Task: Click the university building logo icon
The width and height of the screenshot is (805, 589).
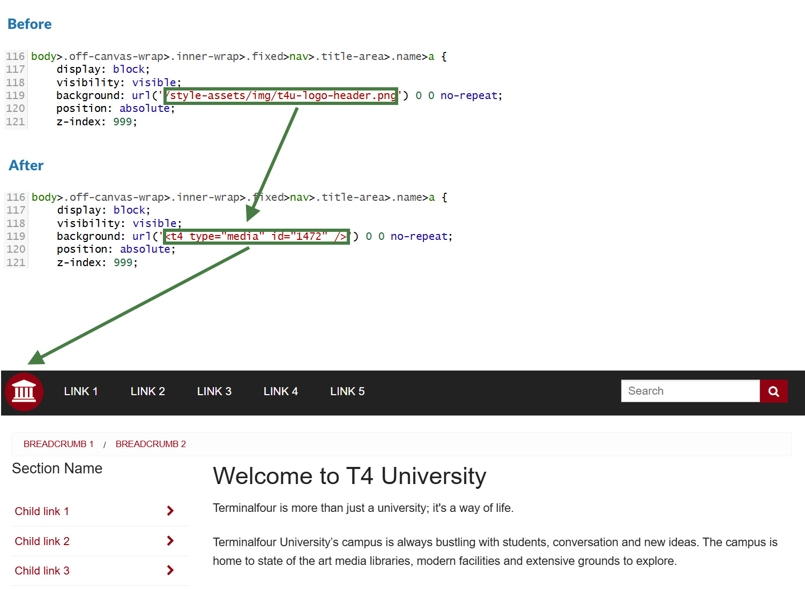Action: pyautogui.click(x=24, y=391)
